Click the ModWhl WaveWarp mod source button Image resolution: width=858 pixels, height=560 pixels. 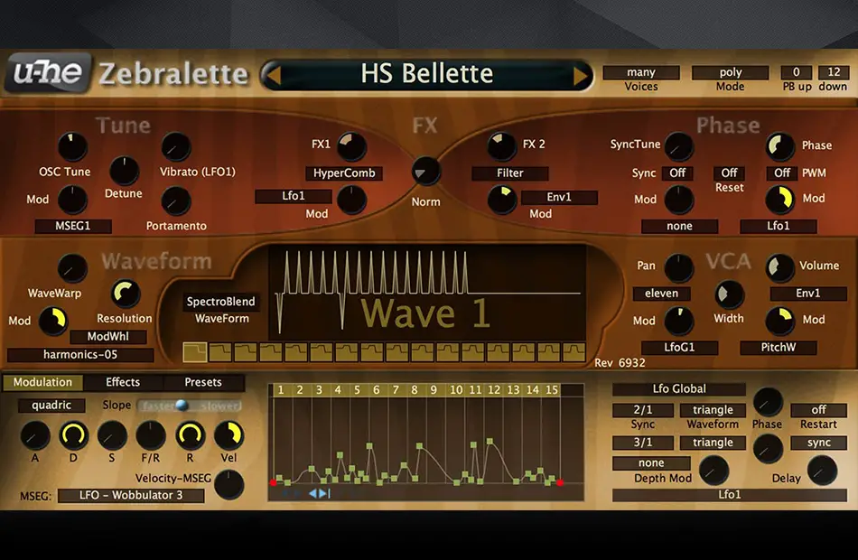pyautogui.click(x=108, y=337)
